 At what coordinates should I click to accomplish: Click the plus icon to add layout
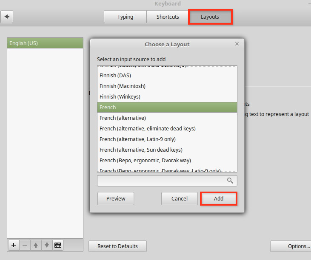click(14, 245)
